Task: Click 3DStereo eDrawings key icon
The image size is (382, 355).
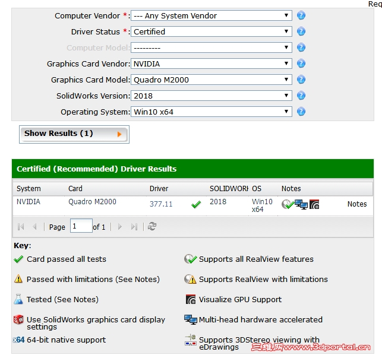Action: (x=191, y=340)
